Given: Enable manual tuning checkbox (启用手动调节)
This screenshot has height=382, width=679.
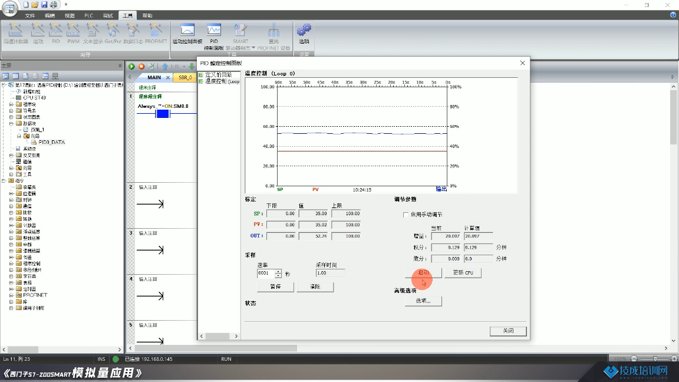Looking at the screenshot, I should [x=406, y=215].
